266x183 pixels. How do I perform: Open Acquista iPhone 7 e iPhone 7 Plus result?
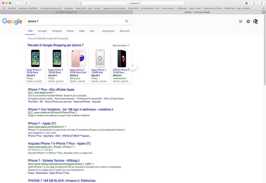(x=59, y=143)
